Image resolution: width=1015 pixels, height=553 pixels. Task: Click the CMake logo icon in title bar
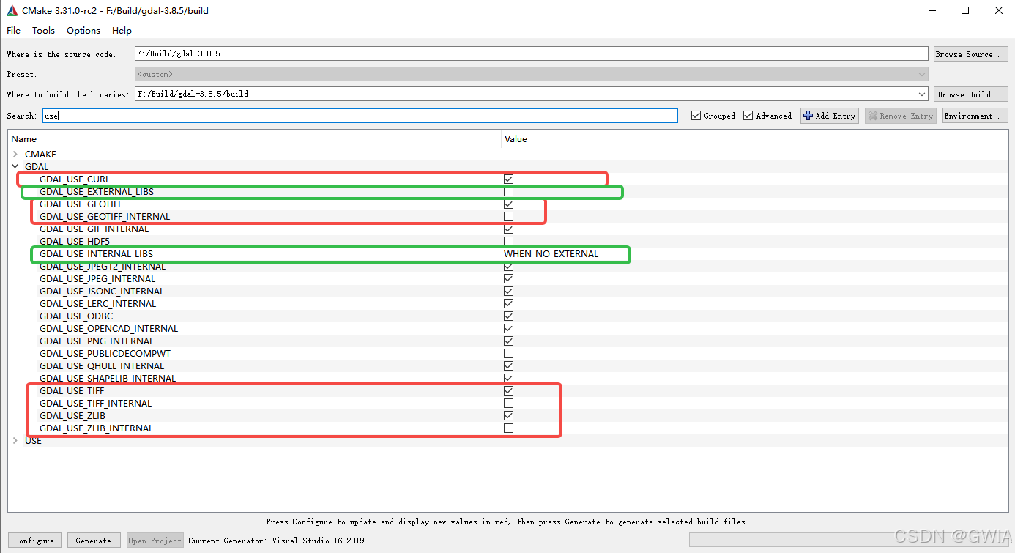(x=12, y=11)
